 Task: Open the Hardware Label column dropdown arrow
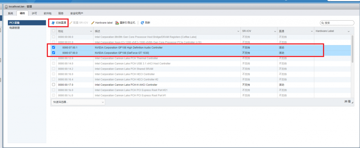[x=348, y=31]
